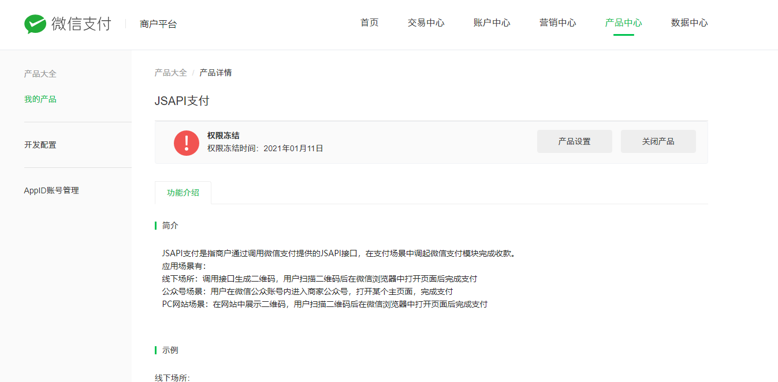Select 我的产品 in the sidebar
The image size is (778, 382).
[40, 99]
